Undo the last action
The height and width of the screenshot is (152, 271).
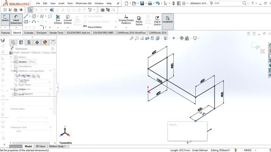click(x=158, y=3)
